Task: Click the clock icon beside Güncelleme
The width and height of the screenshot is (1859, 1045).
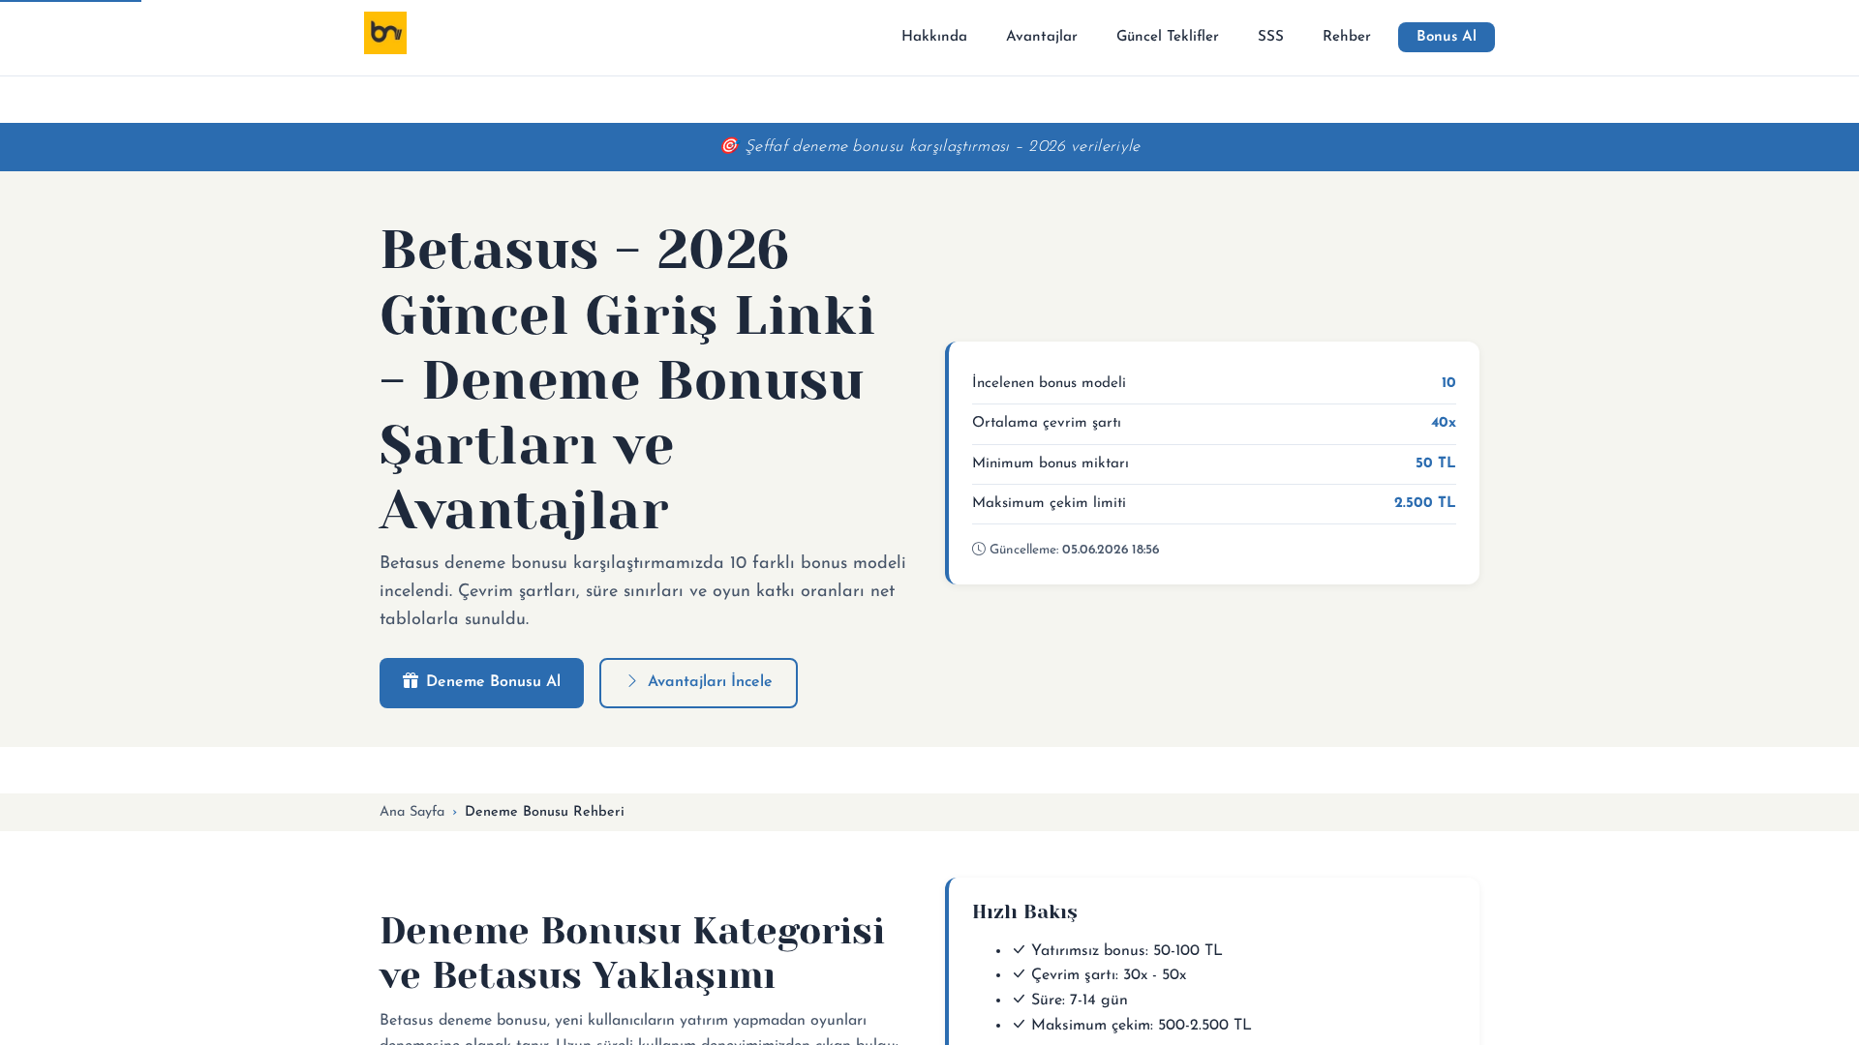Action: (x=979, y=550)
